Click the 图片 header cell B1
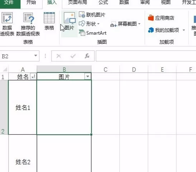The width and height of the screenshot is (196, 172). tap(64, 76)
